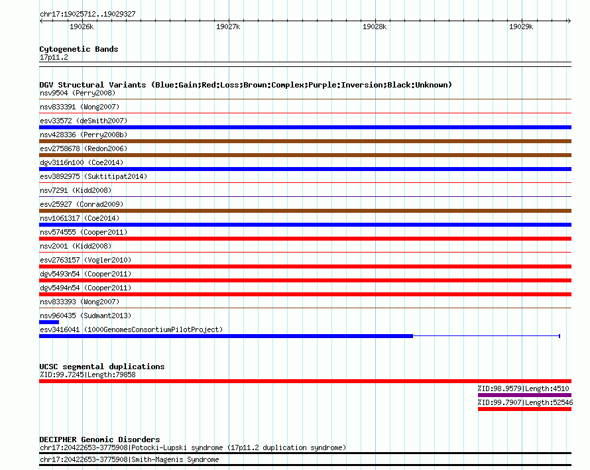590x470 pixels.
Task: Open variant nsv833393 (Wong2007)
Action: pyautogui.click(x=80, y=302)
